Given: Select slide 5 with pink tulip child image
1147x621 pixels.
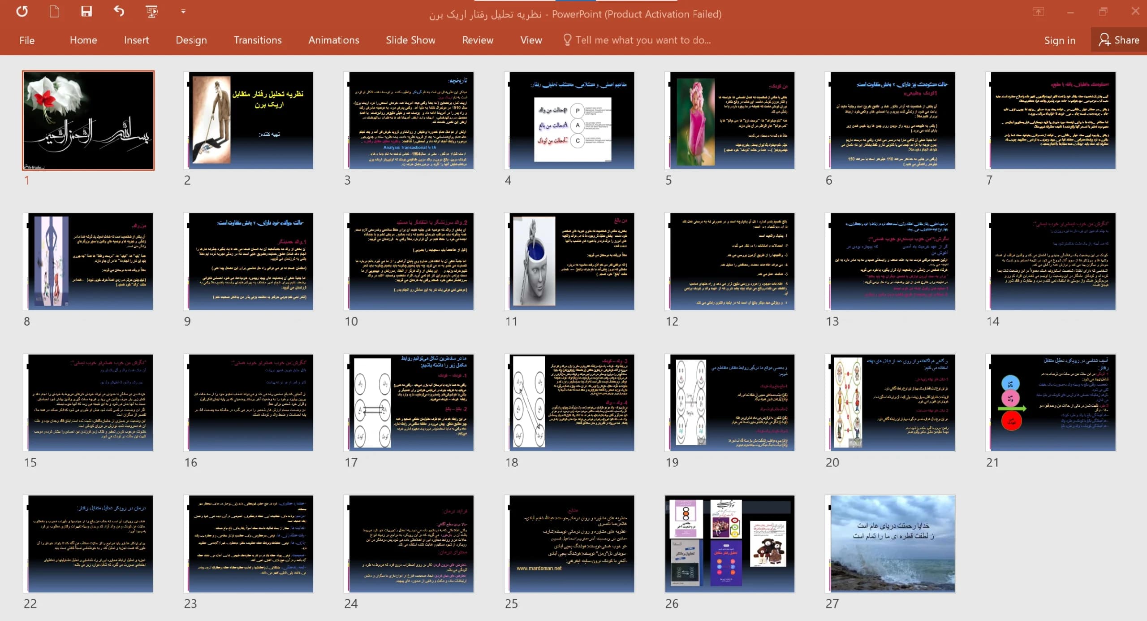Looking at the screenshot, I should pyautogui.click(x=729, y=120).
